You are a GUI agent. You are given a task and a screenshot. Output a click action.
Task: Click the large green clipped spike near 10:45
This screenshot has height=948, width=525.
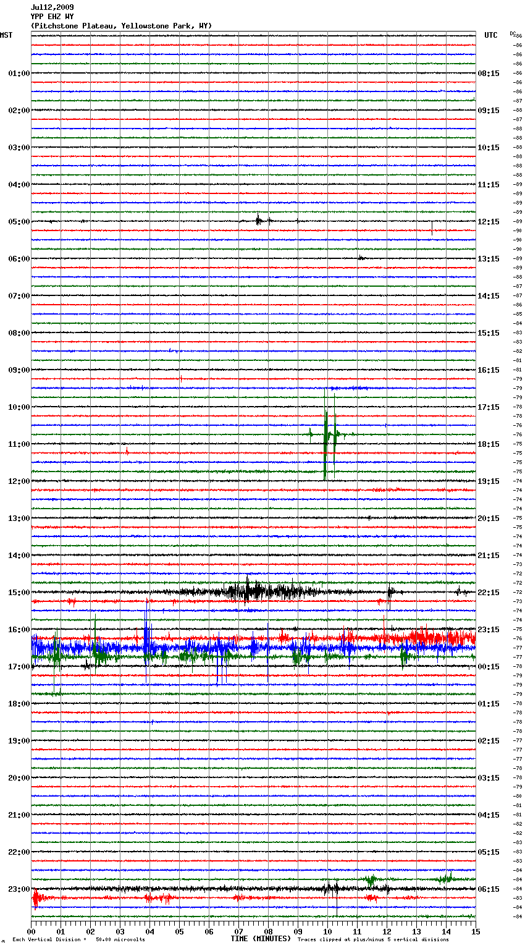(325, 434)
